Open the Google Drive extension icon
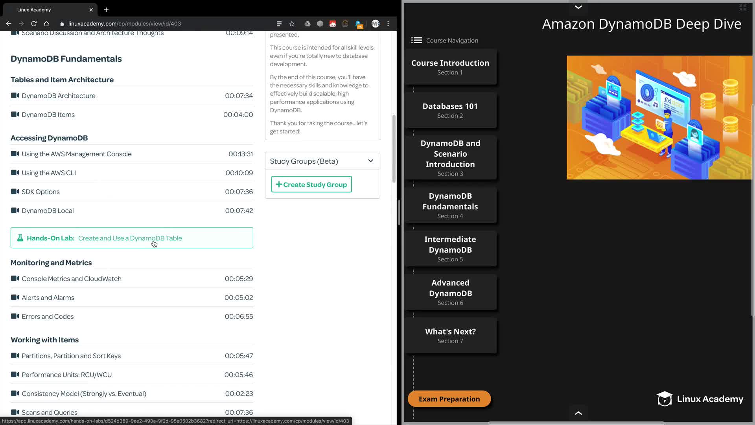Image resolution: width=755 pixels, height=425 pixels. [x=308, y=24]
